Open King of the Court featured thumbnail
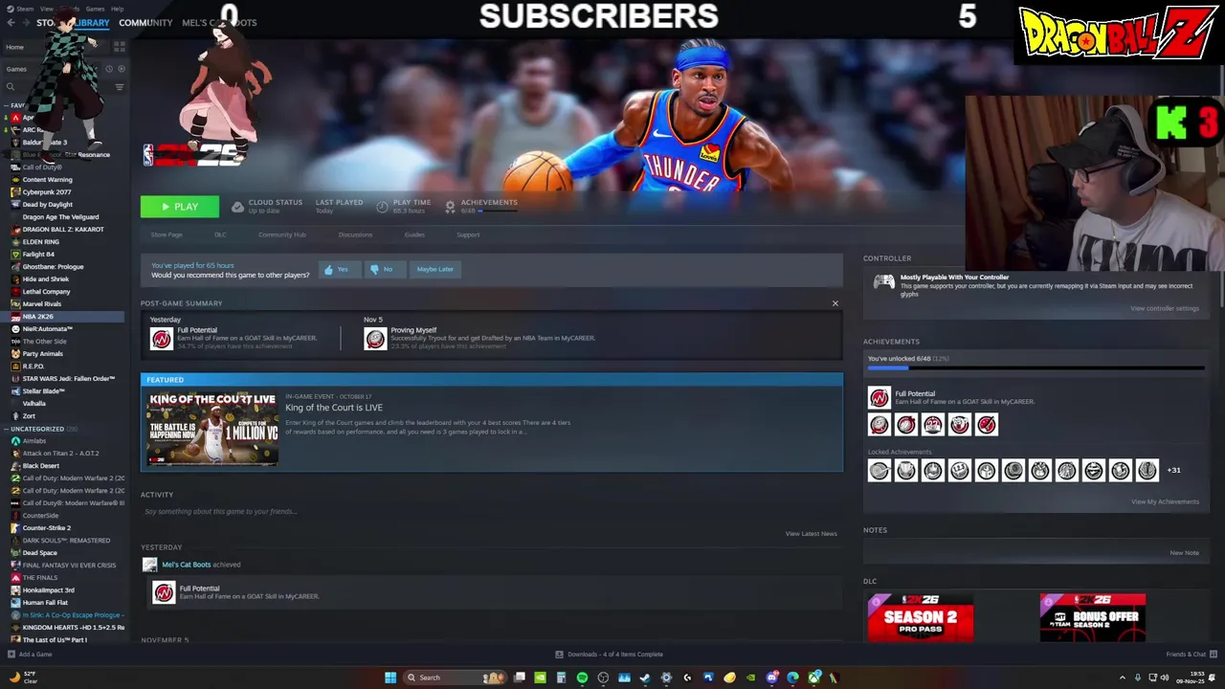Image resolution: width=1225 pixels, height=689 pixels. click(212, 428)
